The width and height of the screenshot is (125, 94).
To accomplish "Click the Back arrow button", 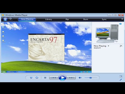I will (5, 19).
